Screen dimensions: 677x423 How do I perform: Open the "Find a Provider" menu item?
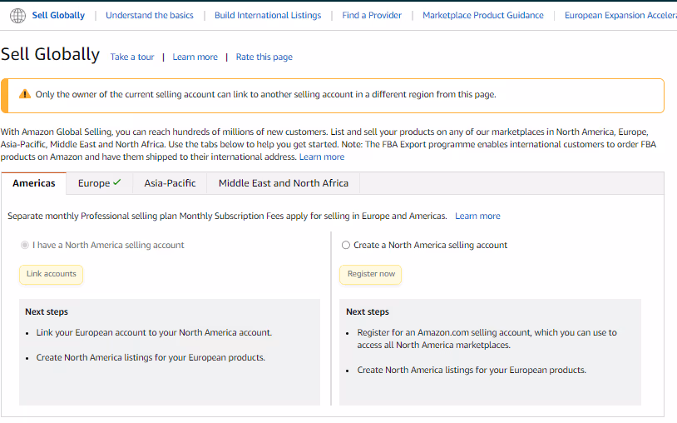tap(371, 15)
